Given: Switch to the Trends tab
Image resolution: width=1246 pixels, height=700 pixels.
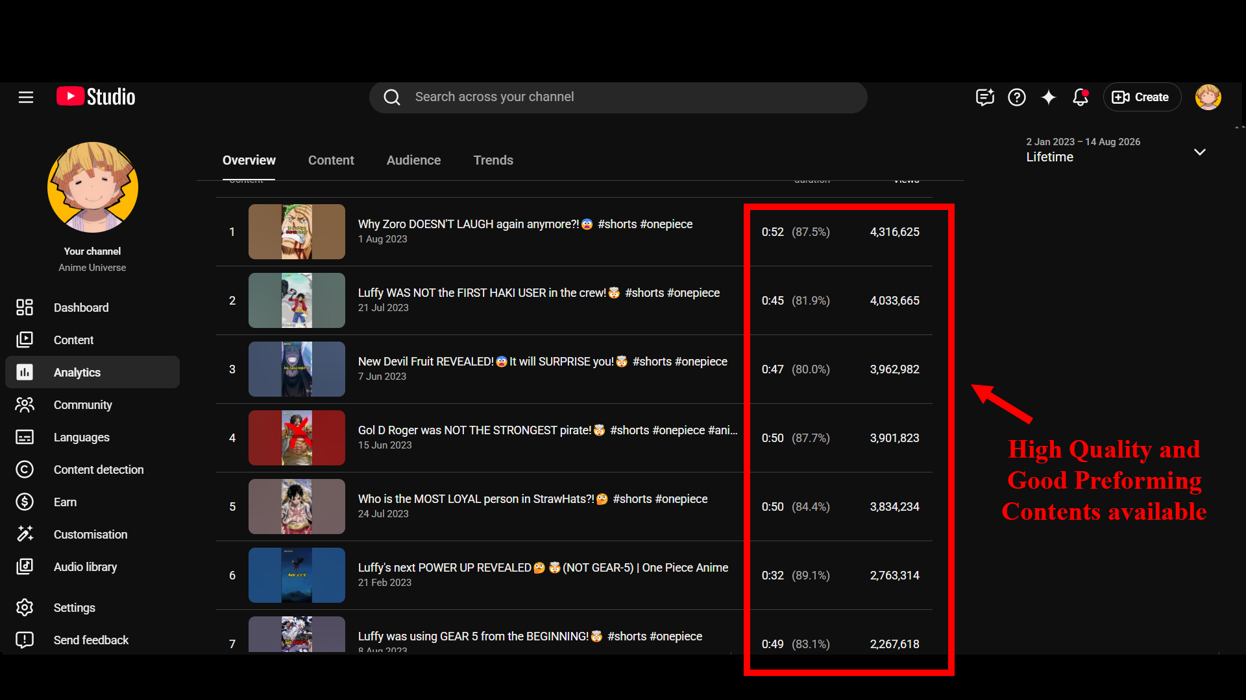Looking at the screenshot, I should (493, 160).
